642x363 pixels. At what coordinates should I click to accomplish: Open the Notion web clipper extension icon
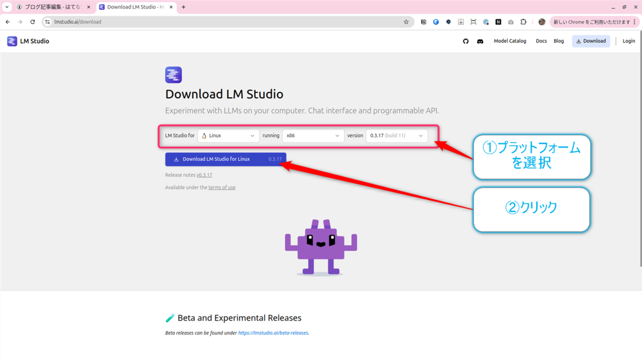[x=424, y=22]
